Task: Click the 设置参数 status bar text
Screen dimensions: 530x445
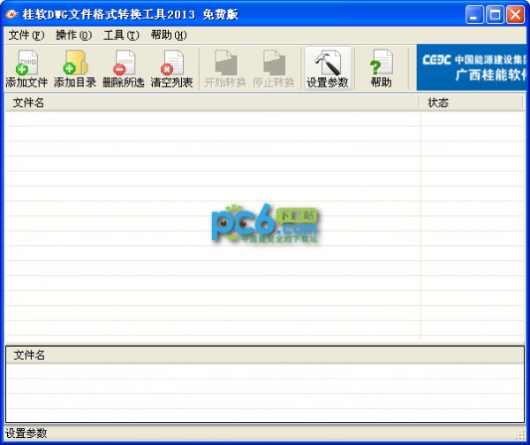Action: tap(26, 433)
